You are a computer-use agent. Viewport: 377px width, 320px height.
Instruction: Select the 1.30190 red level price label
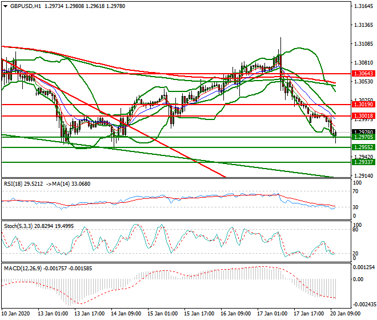(363, 105)
